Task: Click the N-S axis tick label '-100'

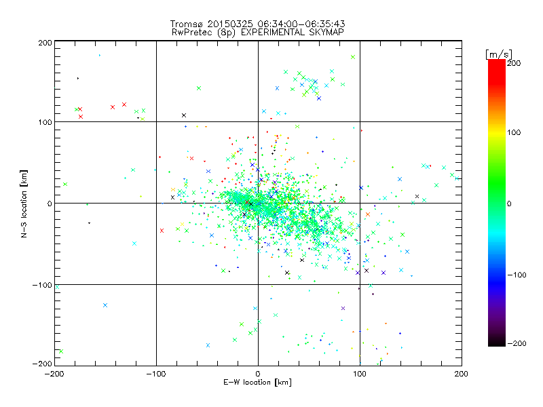Action: point(42,285)
